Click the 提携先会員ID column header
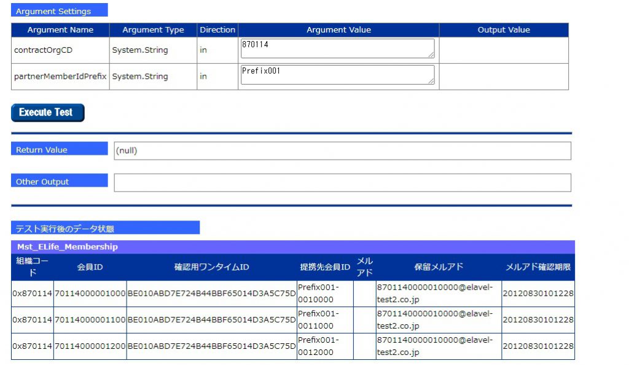The height and width of the screenshot is (366, 629). tap(325, 267)
